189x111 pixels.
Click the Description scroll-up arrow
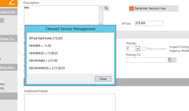(x=101, y=8)
